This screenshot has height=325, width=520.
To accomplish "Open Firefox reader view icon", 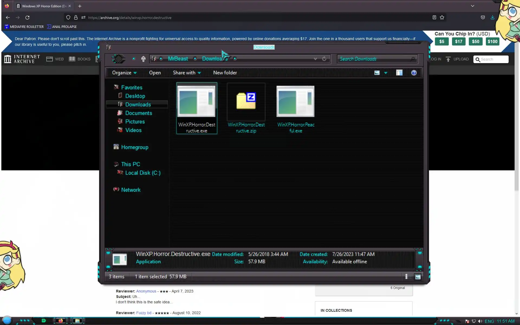I will click(x=434, y=17).
